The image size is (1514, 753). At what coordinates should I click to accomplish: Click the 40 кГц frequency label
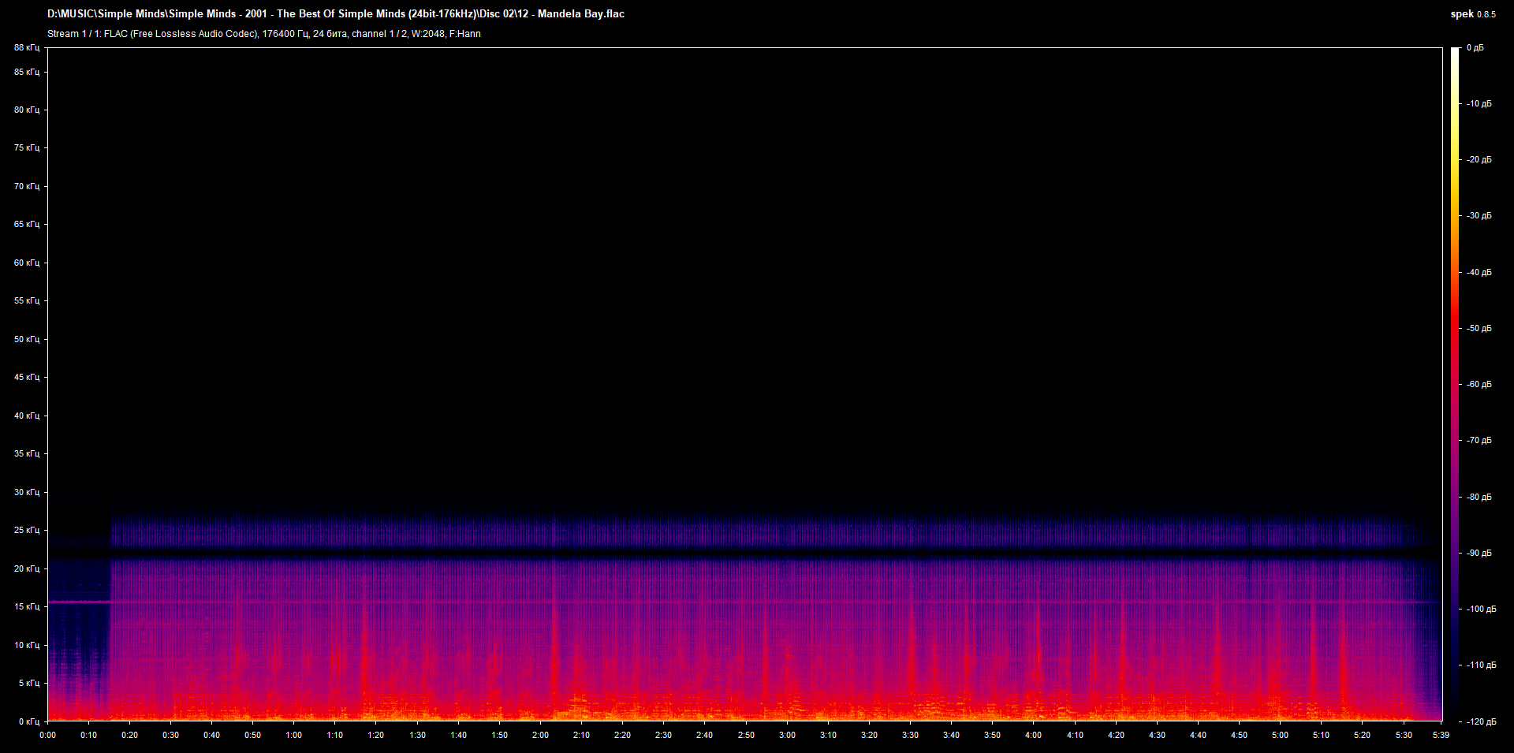pyautogui.click(x=26, y=416)
